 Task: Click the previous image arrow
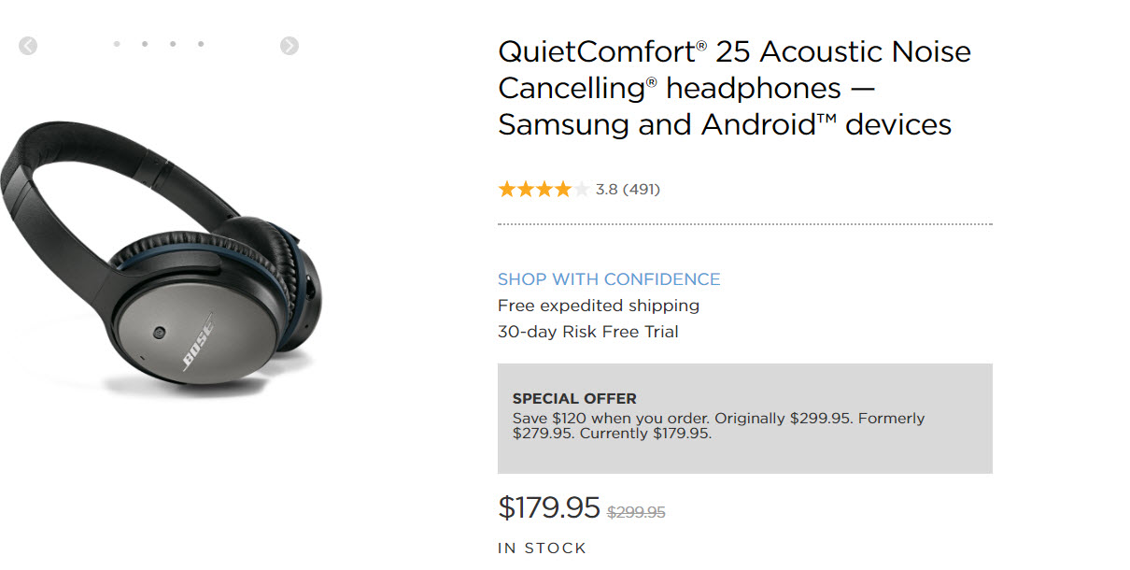click(28, 45)
